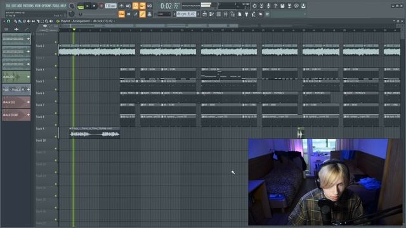This screenshot has width=406, height=228.
Task: Open the plugin picker (plug icon)
Action: point(247,14)
